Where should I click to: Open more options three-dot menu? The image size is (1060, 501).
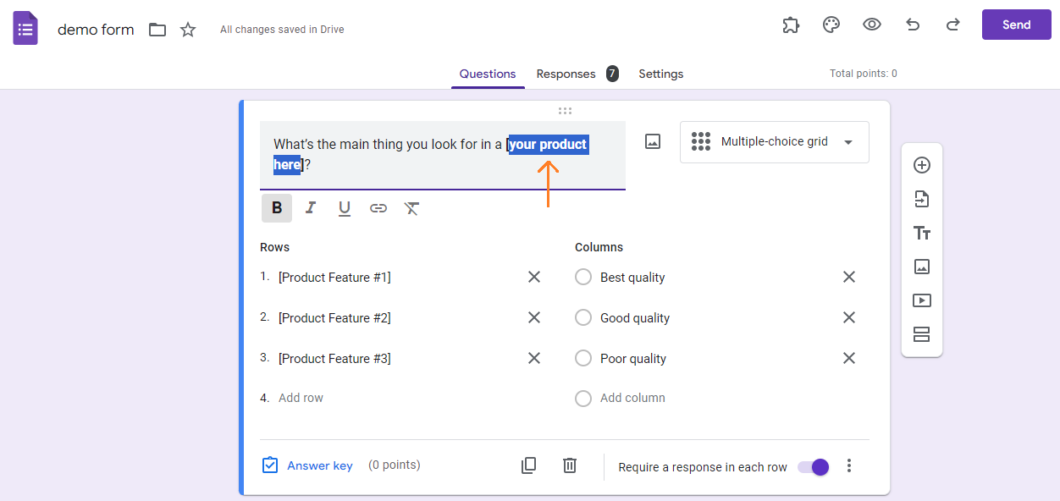click(x=849, y=466)
